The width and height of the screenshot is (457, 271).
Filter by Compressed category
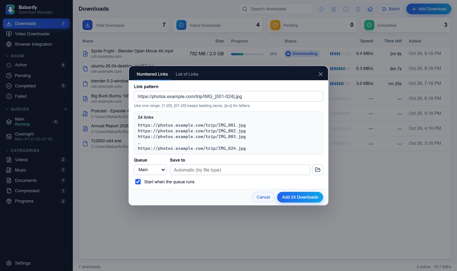pos(36,191)
